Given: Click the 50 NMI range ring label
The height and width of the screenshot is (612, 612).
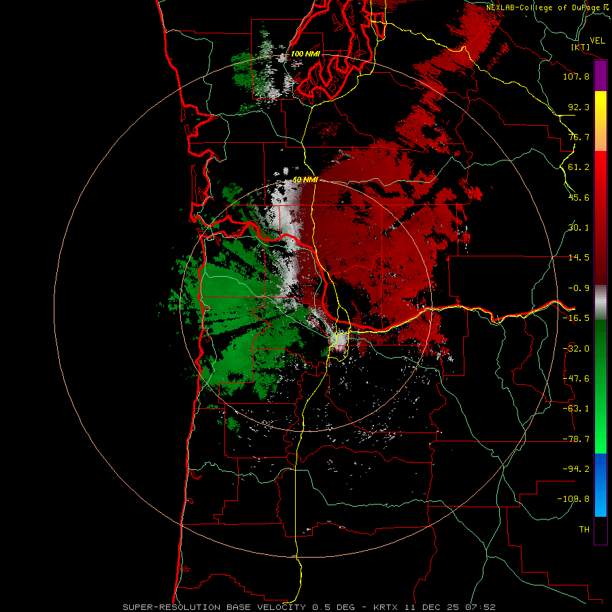Looking at the screenshot, I should pos(305,180).
